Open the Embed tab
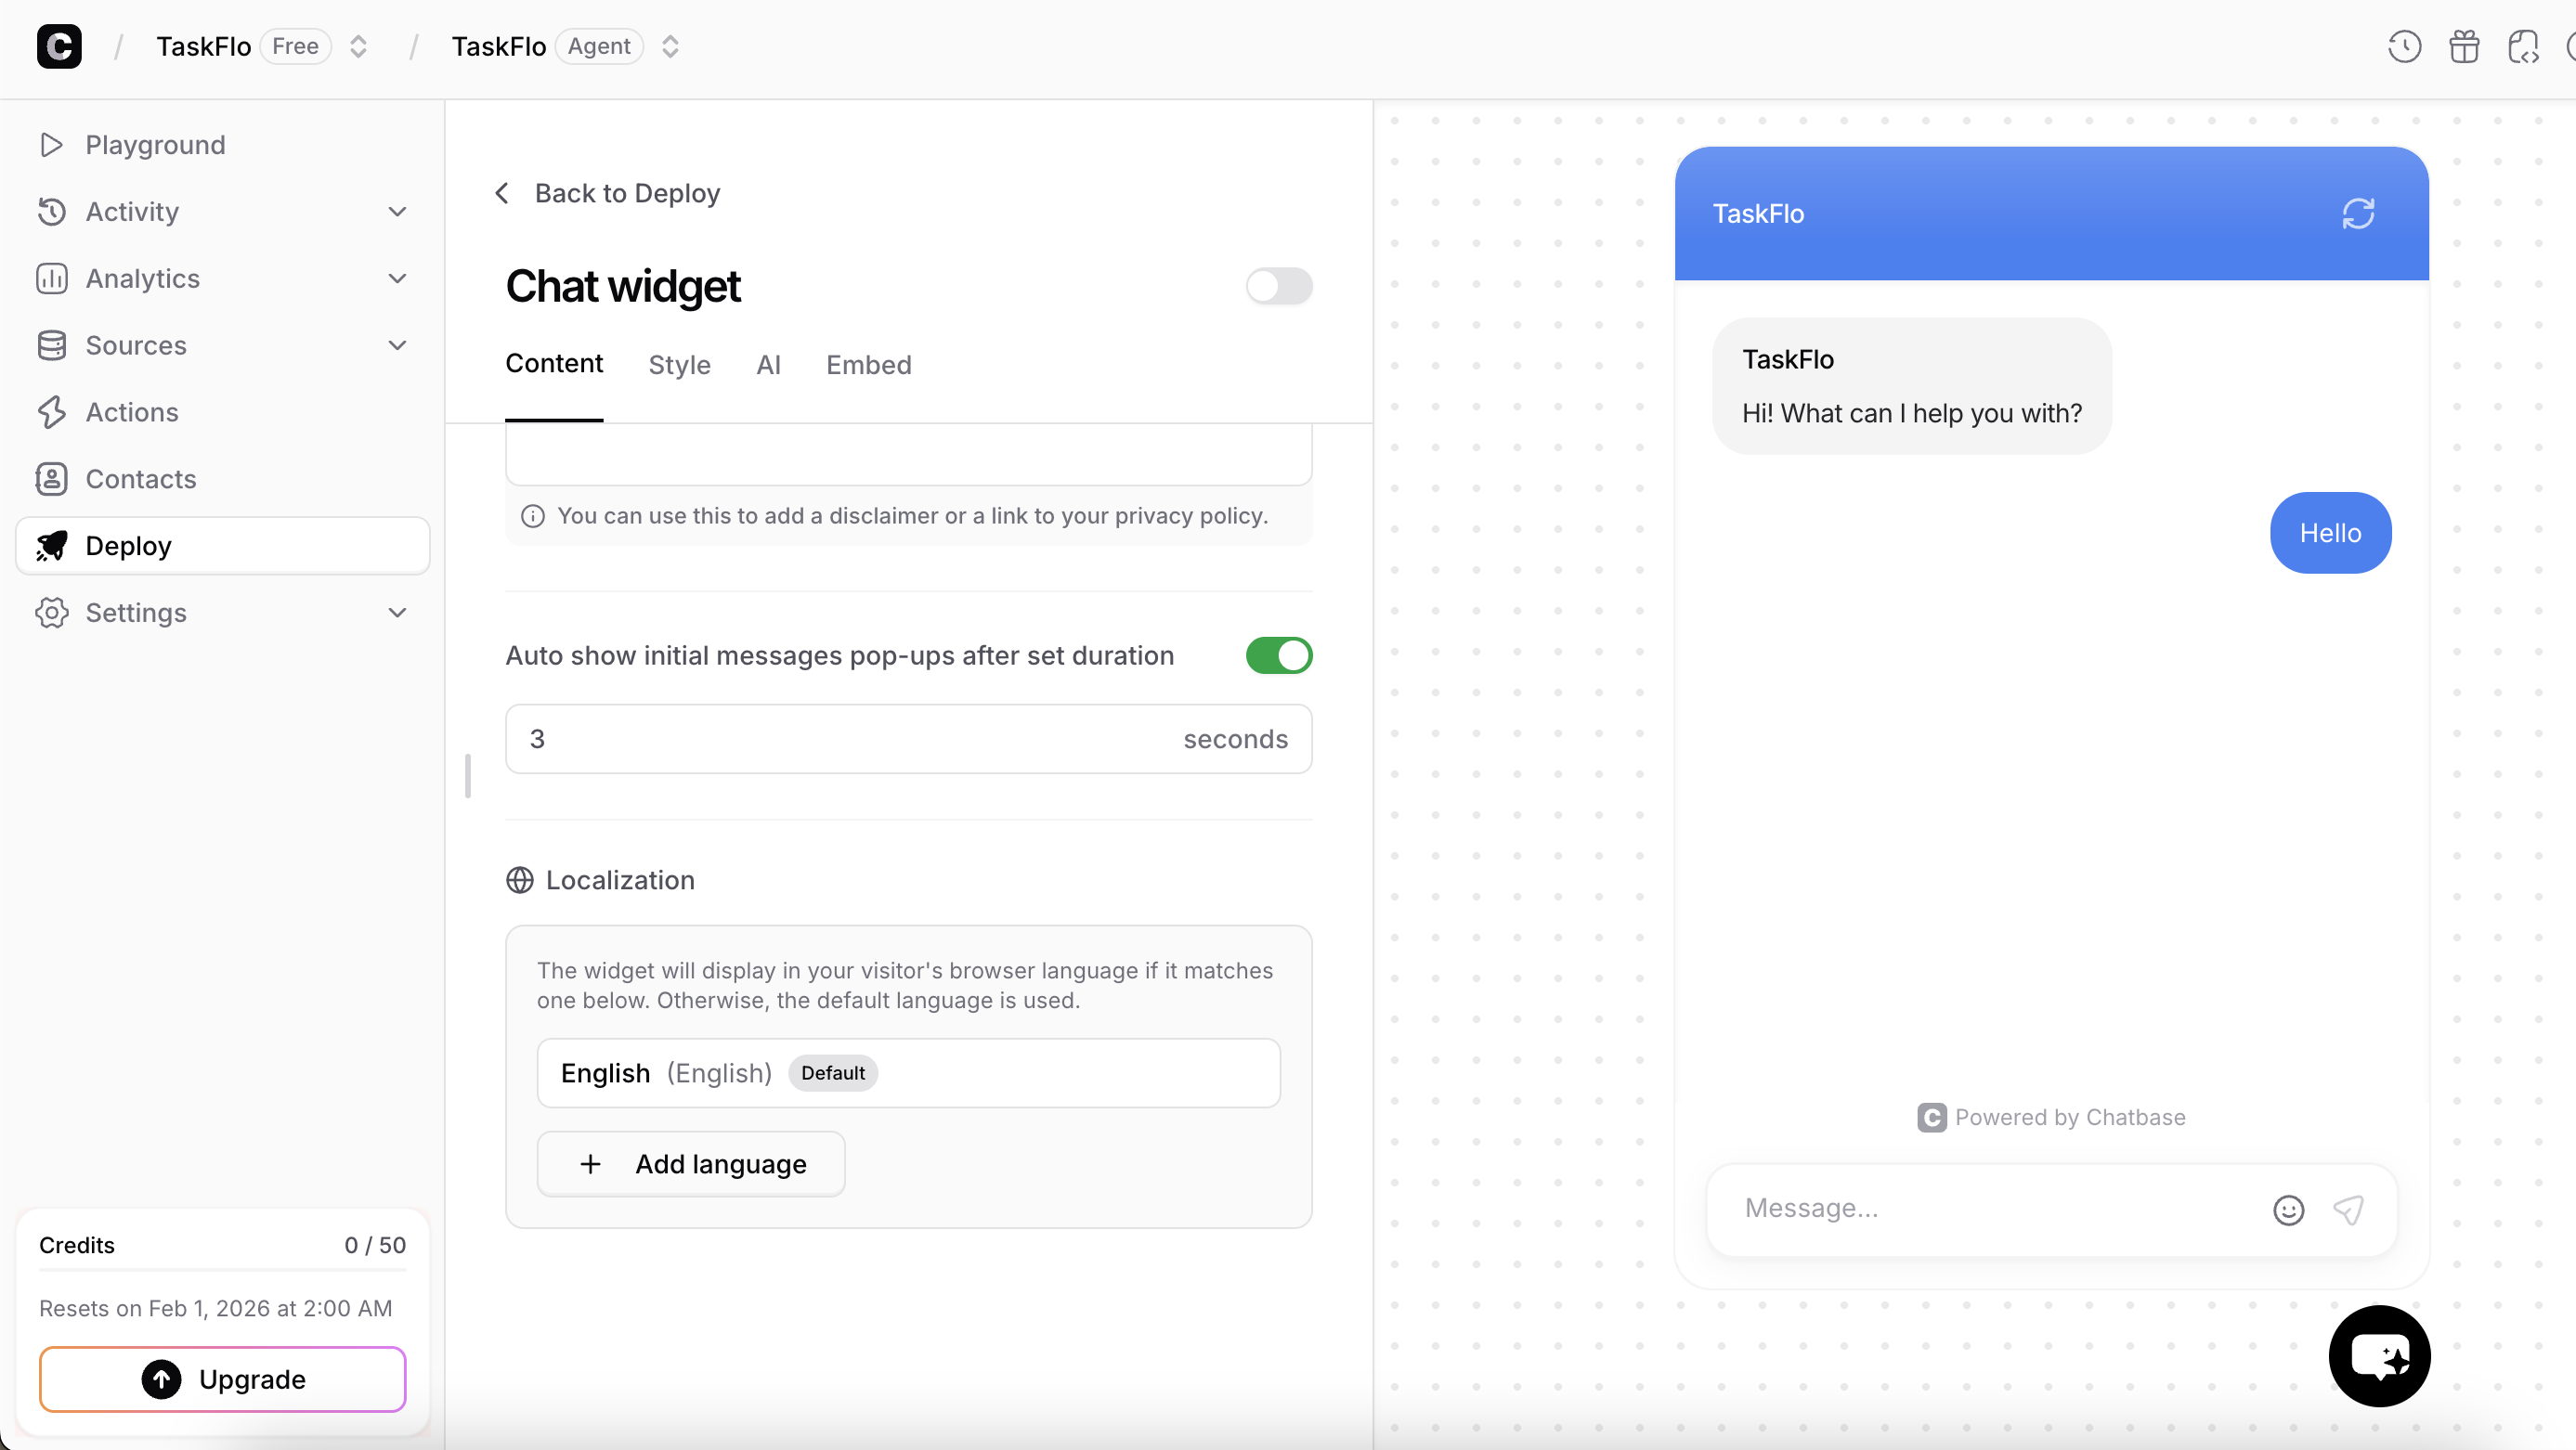 tap(868, 365)
